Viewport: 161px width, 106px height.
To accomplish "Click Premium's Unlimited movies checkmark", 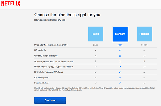I will click(144, 72).
